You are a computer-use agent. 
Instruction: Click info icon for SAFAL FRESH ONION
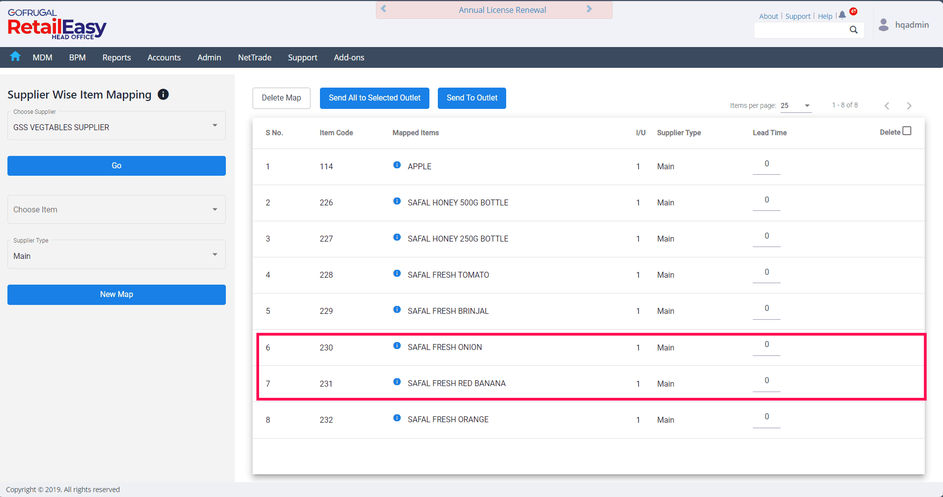click(x=397, y=346)
